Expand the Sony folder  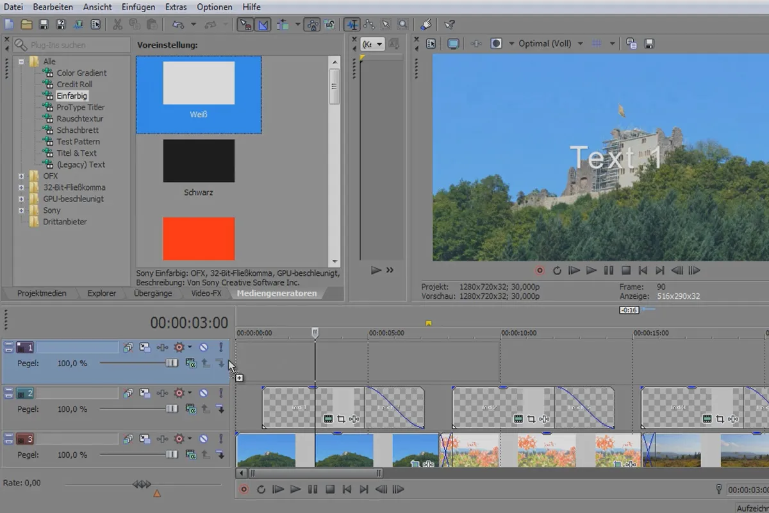click(21, 210)
